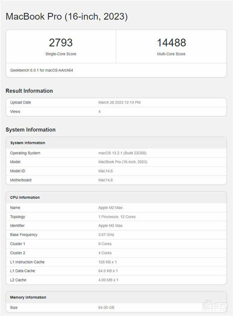The width and height of the screenshot is (233, 316).
Task: Click the CPU Information table header
Action: [25, 197]
